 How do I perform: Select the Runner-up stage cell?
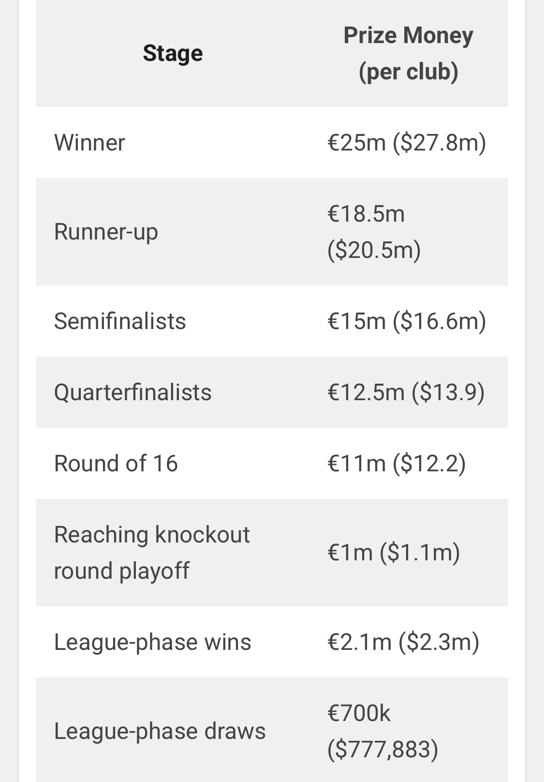tap(106, 232)
